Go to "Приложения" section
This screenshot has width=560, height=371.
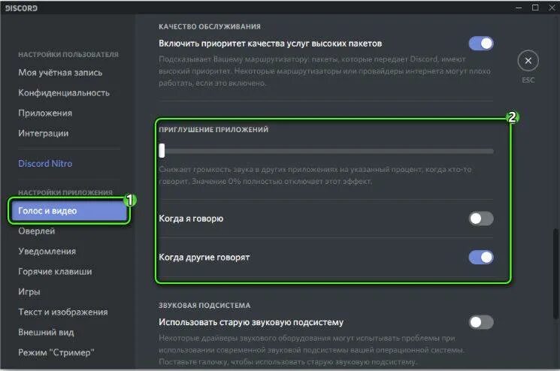pyautogui.click(x=45, y=113)
